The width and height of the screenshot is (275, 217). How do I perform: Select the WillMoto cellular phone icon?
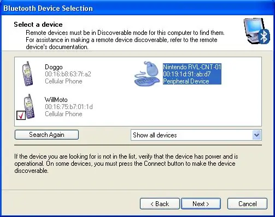click(29, 106)
